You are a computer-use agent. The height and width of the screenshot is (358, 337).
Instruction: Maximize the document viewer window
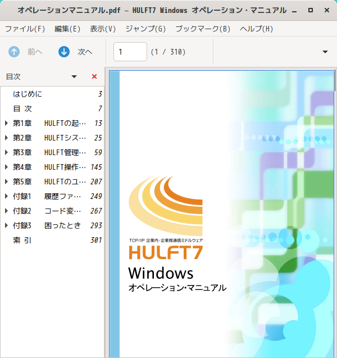(310, 10)
